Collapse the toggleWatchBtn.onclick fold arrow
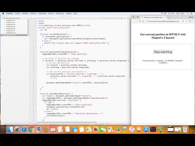The width and height of the screenshot is (195, 146). (36, 100)
